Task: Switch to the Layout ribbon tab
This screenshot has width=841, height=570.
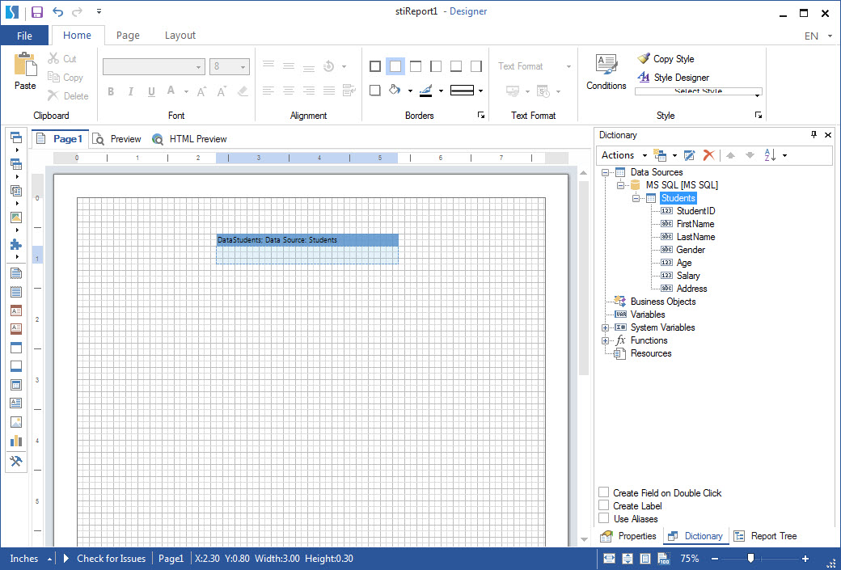Action: click(x=180, y=35)
